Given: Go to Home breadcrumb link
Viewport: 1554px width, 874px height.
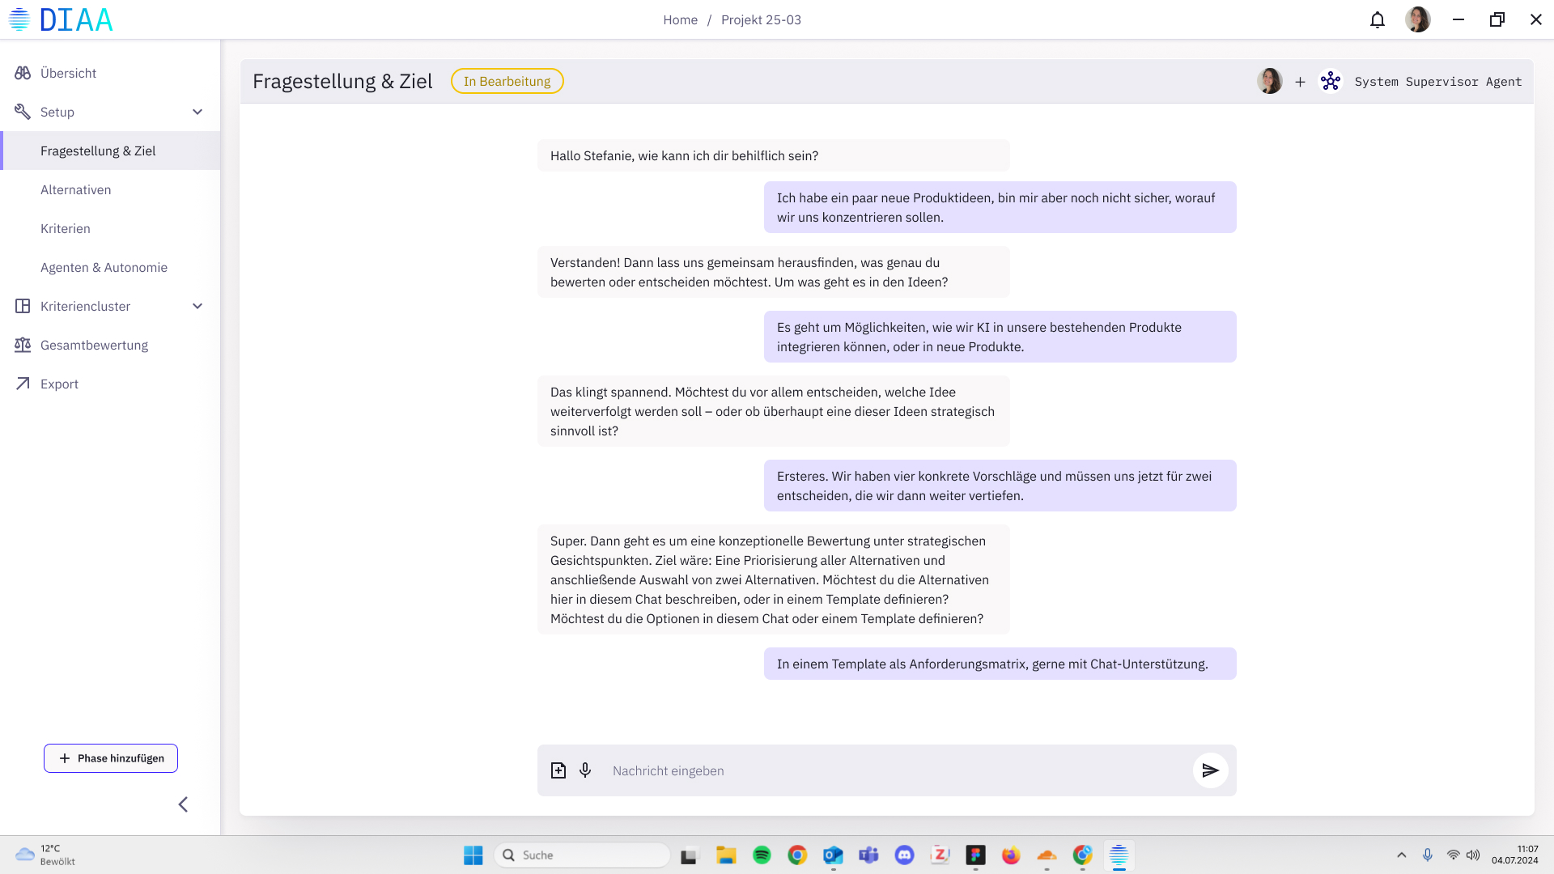Looking at the screenshot, I should 680,19.
